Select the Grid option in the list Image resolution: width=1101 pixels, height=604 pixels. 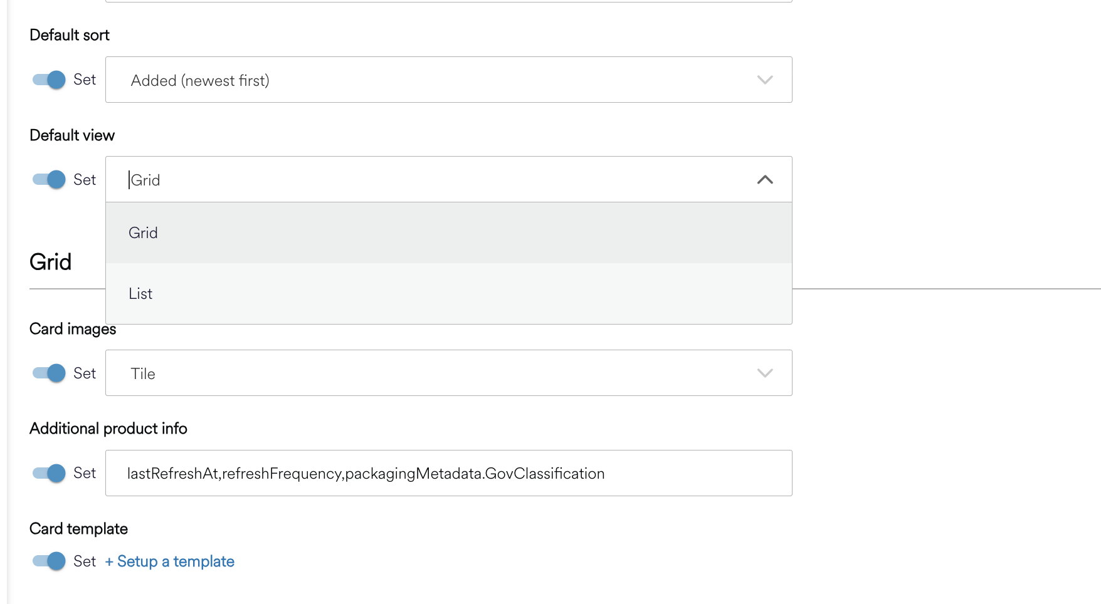(143, 233)
